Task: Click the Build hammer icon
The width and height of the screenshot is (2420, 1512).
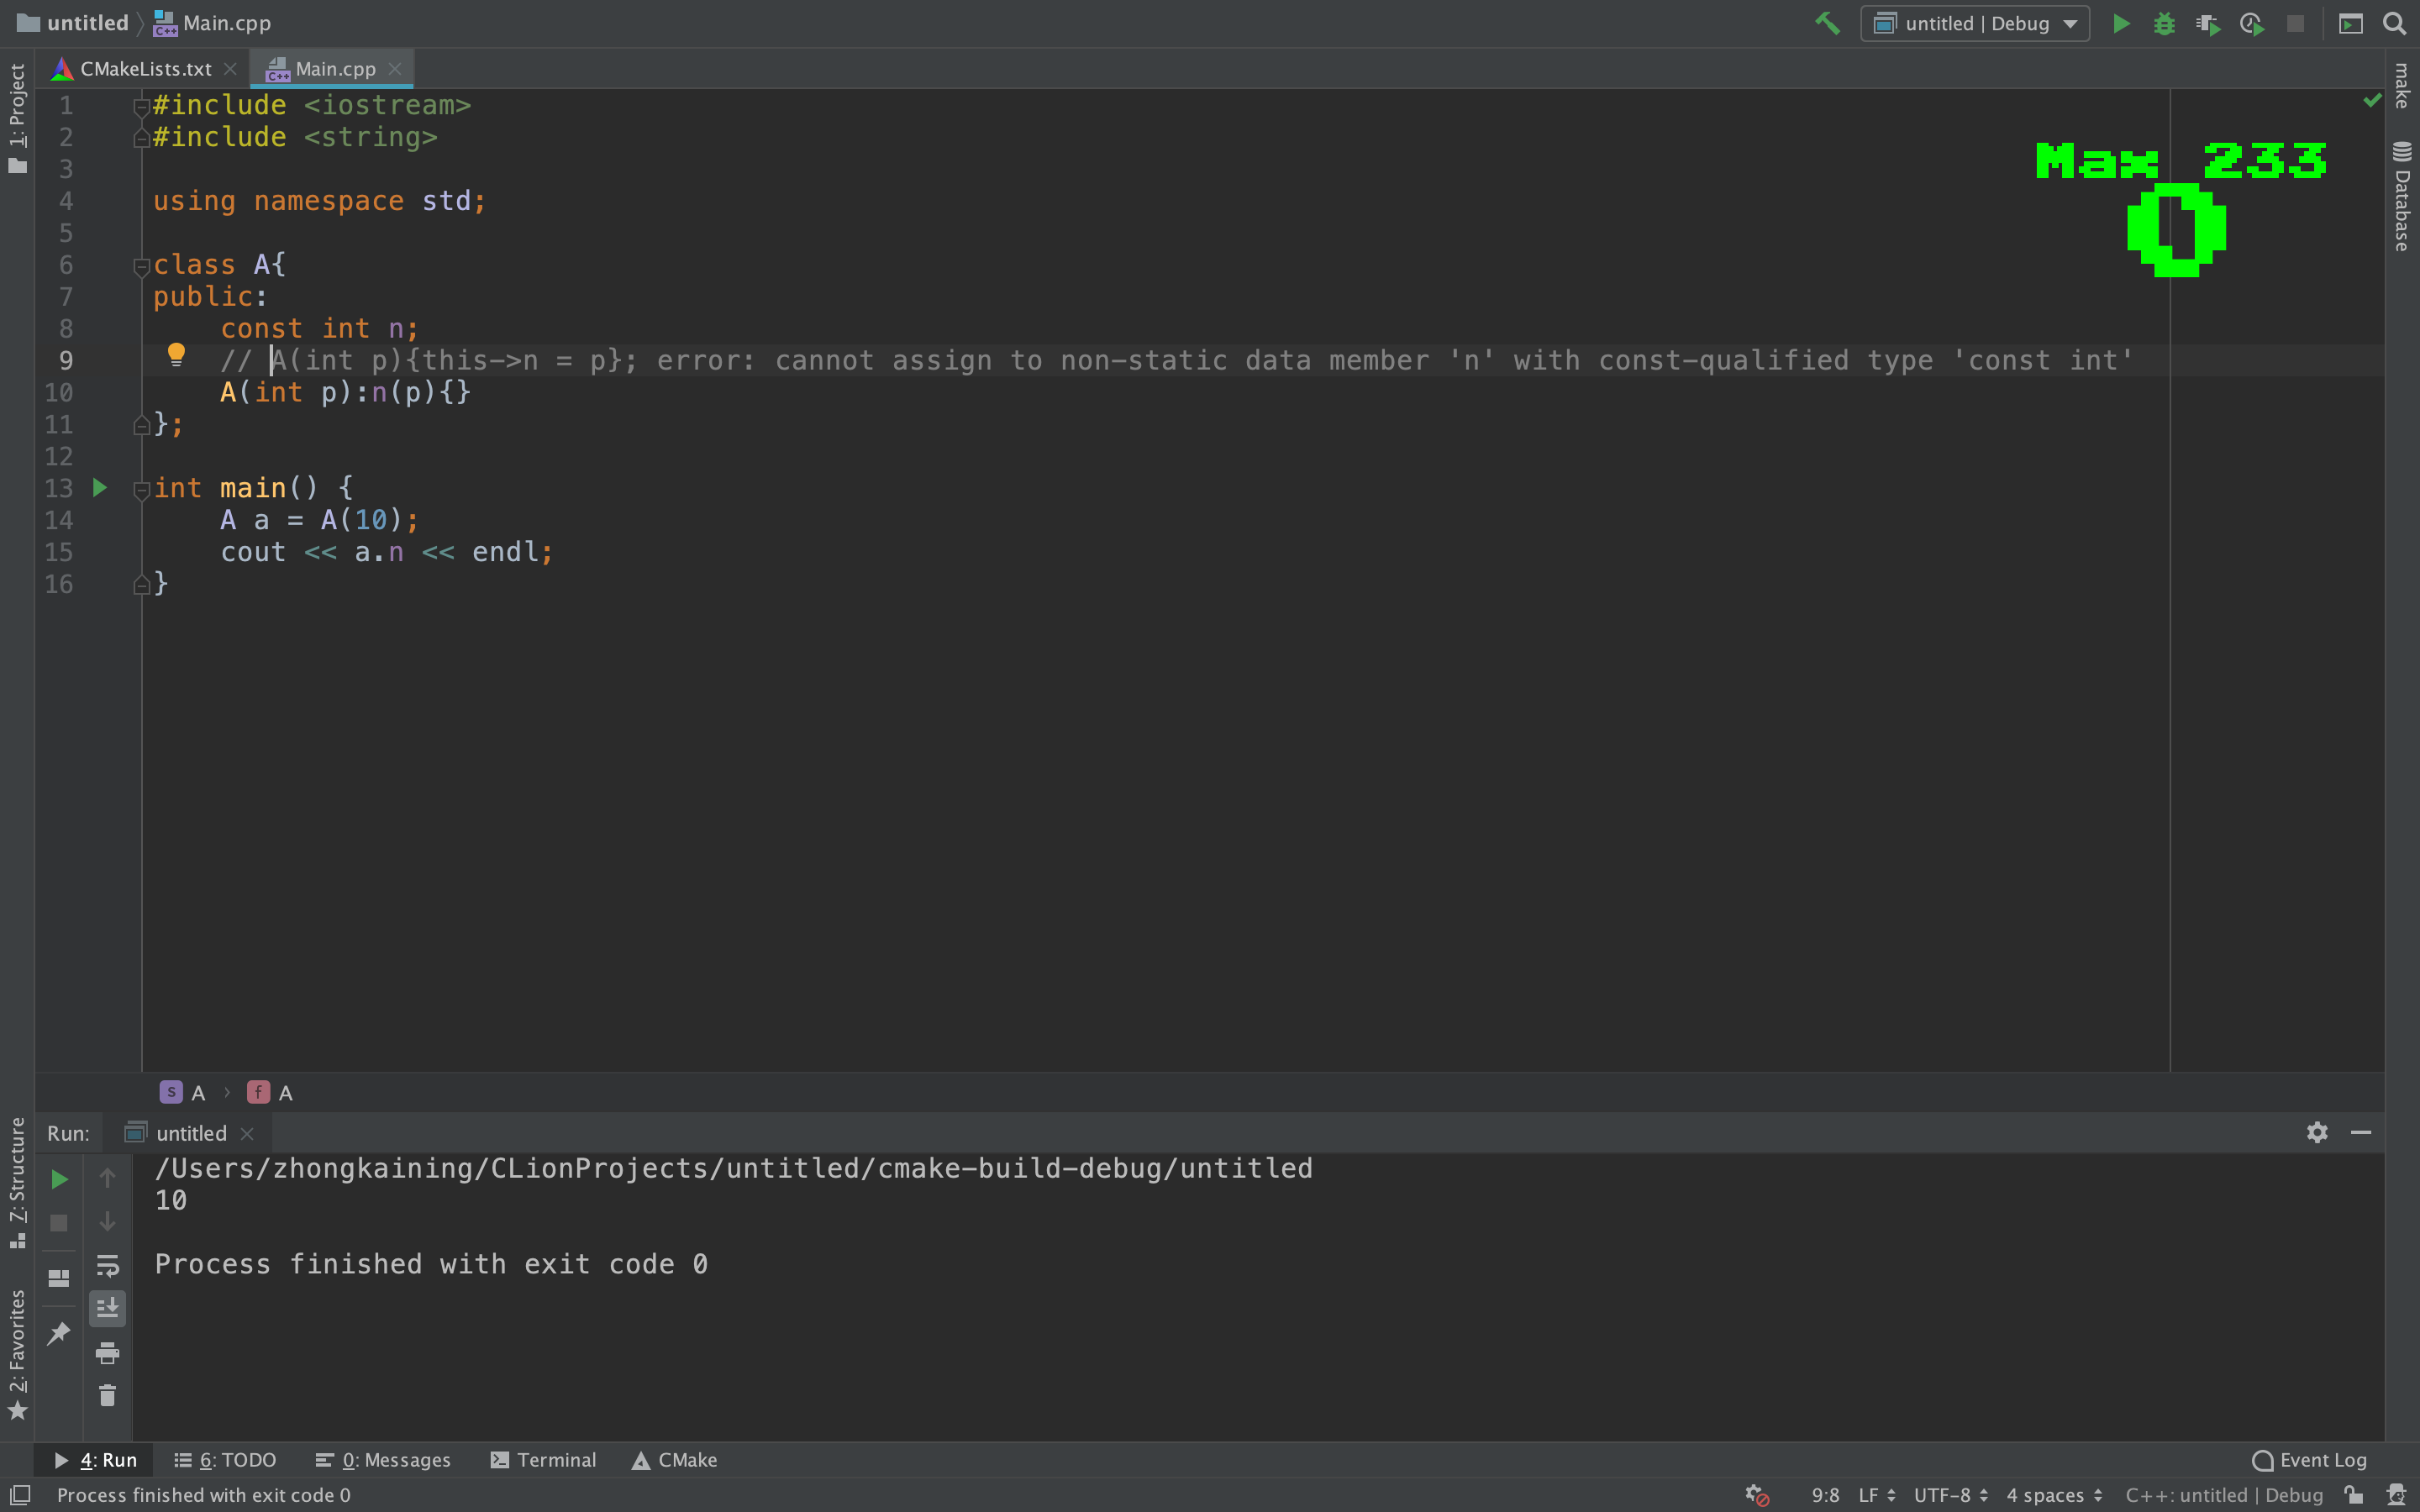Action: [x=1827, y=23]
